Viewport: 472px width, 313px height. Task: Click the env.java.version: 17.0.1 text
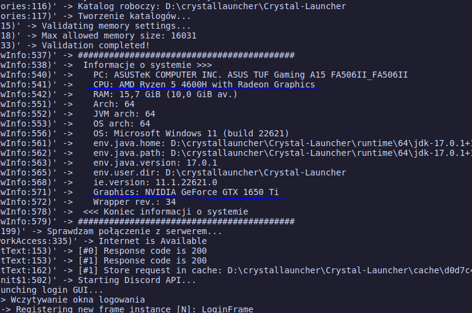(x=155, y=163)
